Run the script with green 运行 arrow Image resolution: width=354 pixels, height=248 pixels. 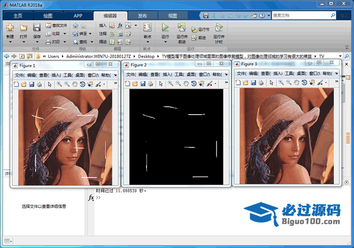point(165,27)
